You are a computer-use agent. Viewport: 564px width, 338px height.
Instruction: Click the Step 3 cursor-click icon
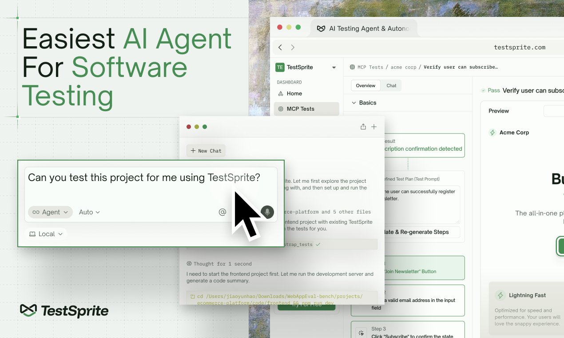click(361, 333)
